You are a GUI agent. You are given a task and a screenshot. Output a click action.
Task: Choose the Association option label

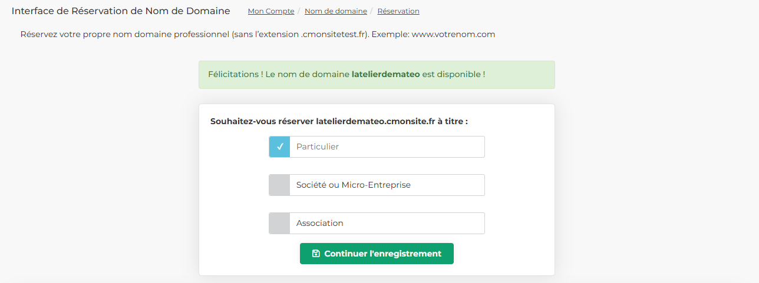pos(320,223)
